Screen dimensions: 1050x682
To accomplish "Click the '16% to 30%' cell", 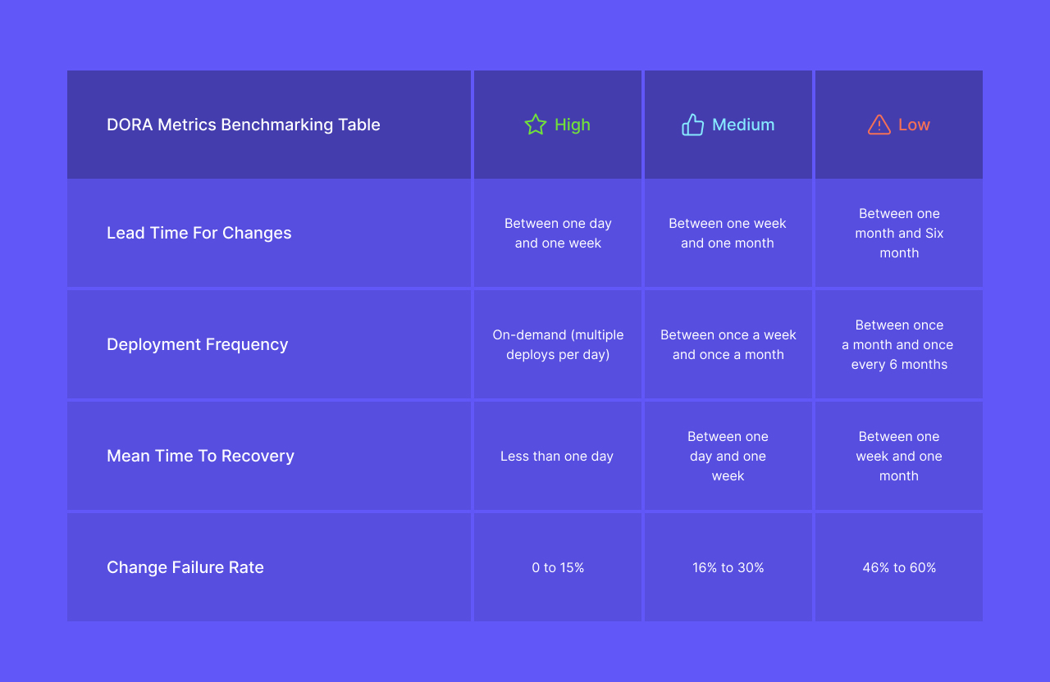I will (x=728, y=567).
